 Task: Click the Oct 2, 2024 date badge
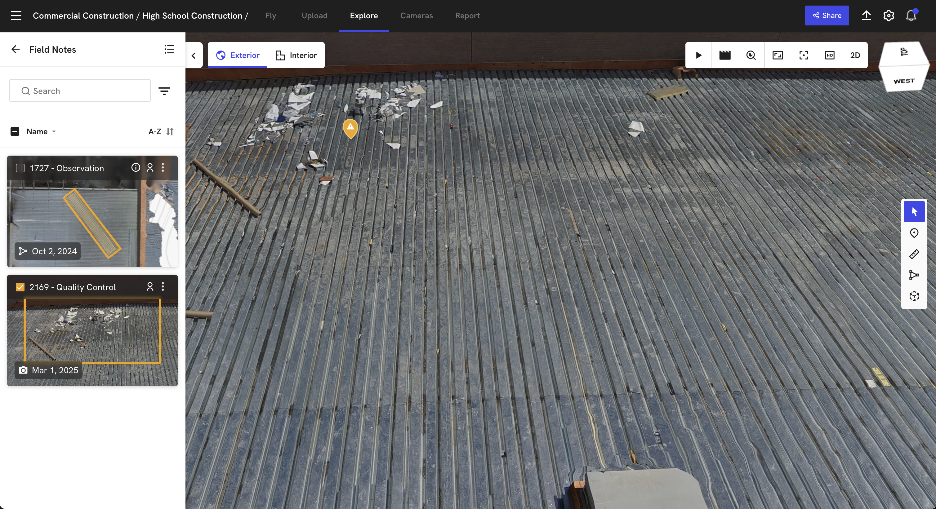(x=47, y=251)
